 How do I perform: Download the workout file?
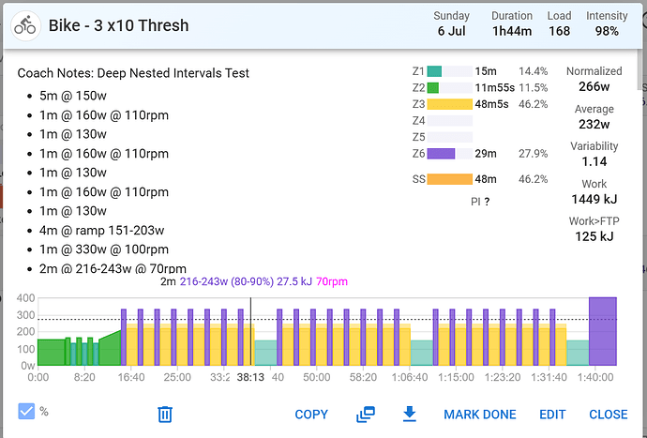(409, 414)
